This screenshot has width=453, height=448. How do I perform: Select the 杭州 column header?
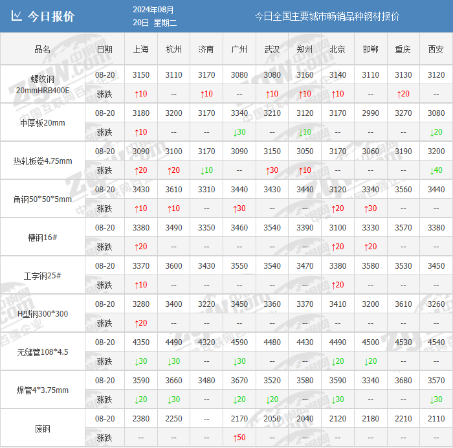[x=173, y=49]
